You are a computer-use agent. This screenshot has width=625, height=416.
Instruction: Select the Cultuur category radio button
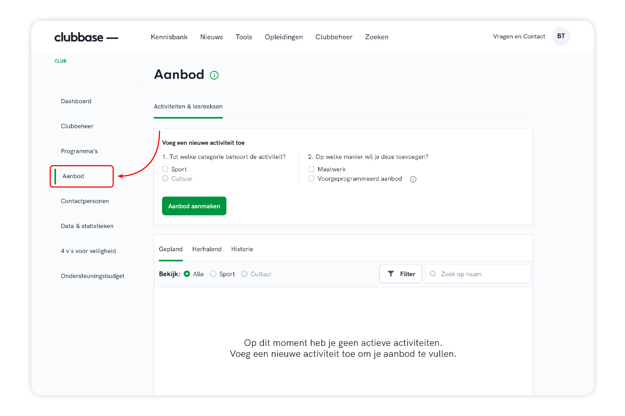tap(165, 178)
